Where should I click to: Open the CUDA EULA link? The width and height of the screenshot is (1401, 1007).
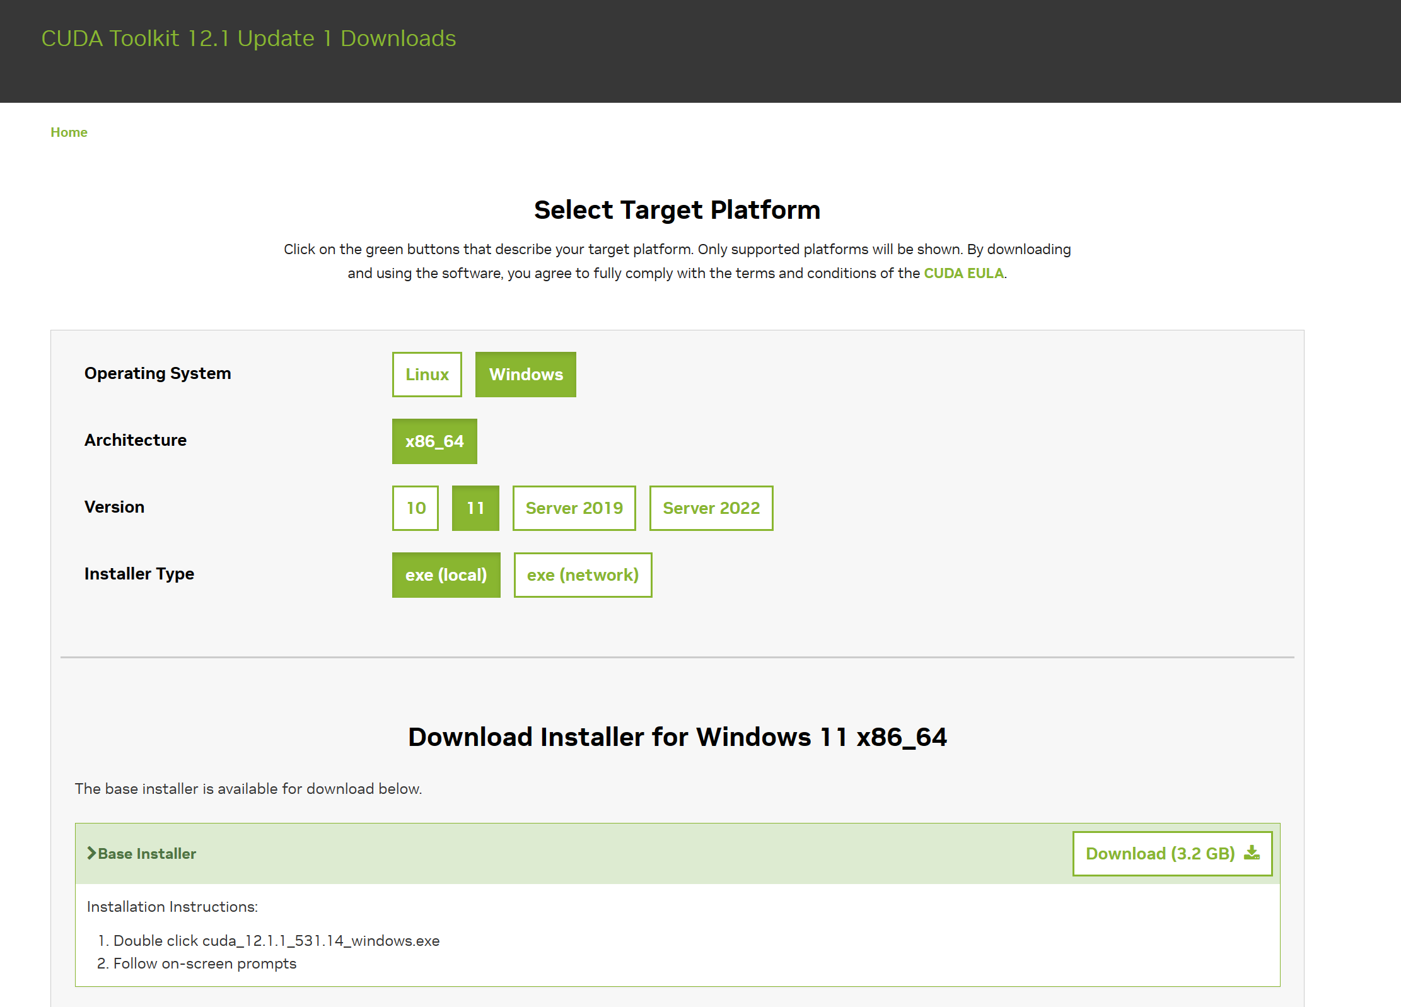point(963,273)
